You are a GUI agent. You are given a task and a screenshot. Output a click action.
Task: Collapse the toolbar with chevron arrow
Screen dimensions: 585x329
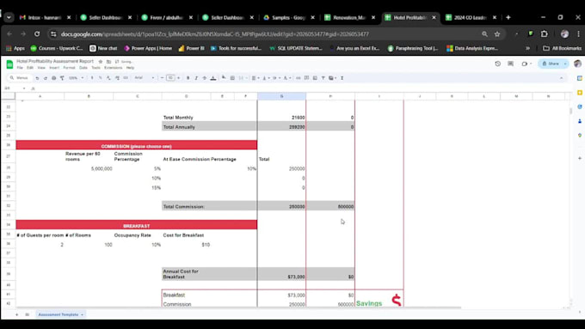coord(561,78)
